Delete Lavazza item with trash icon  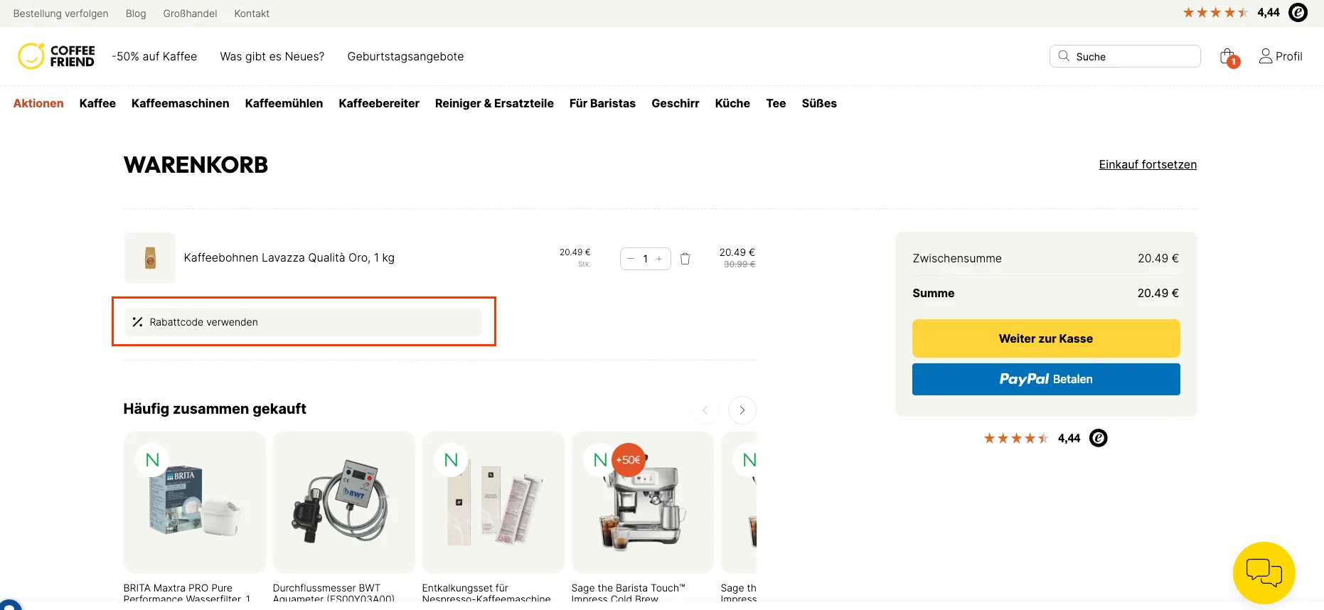[685, 259]
